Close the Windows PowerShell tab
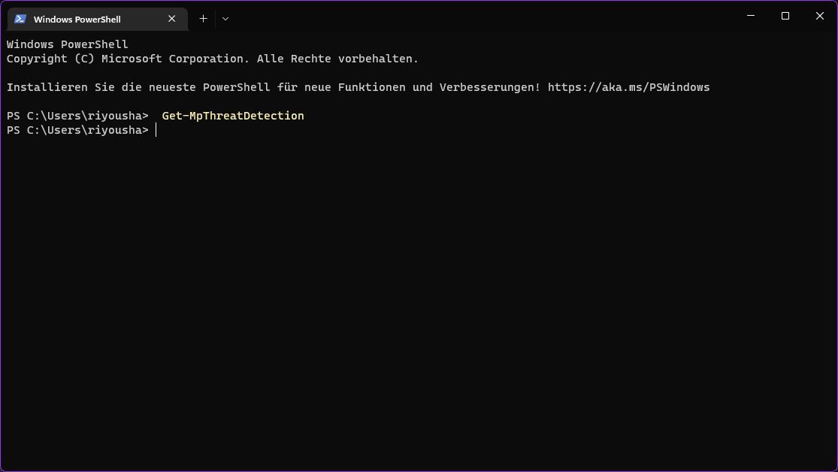Viewport: 838px width, 472px height. (x=171, y=19)
